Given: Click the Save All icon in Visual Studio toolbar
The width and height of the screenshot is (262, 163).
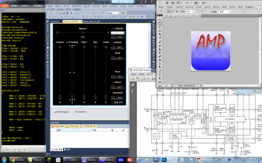Looking at the screenshot, I should (67, 13).
